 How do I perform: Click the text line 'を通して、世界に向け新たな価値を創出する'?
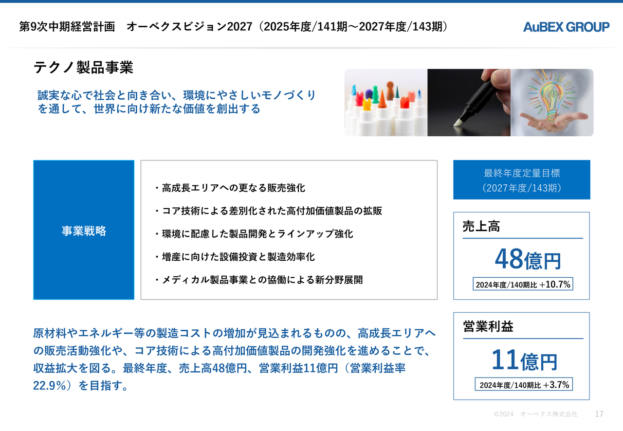[x=149, y=108]
